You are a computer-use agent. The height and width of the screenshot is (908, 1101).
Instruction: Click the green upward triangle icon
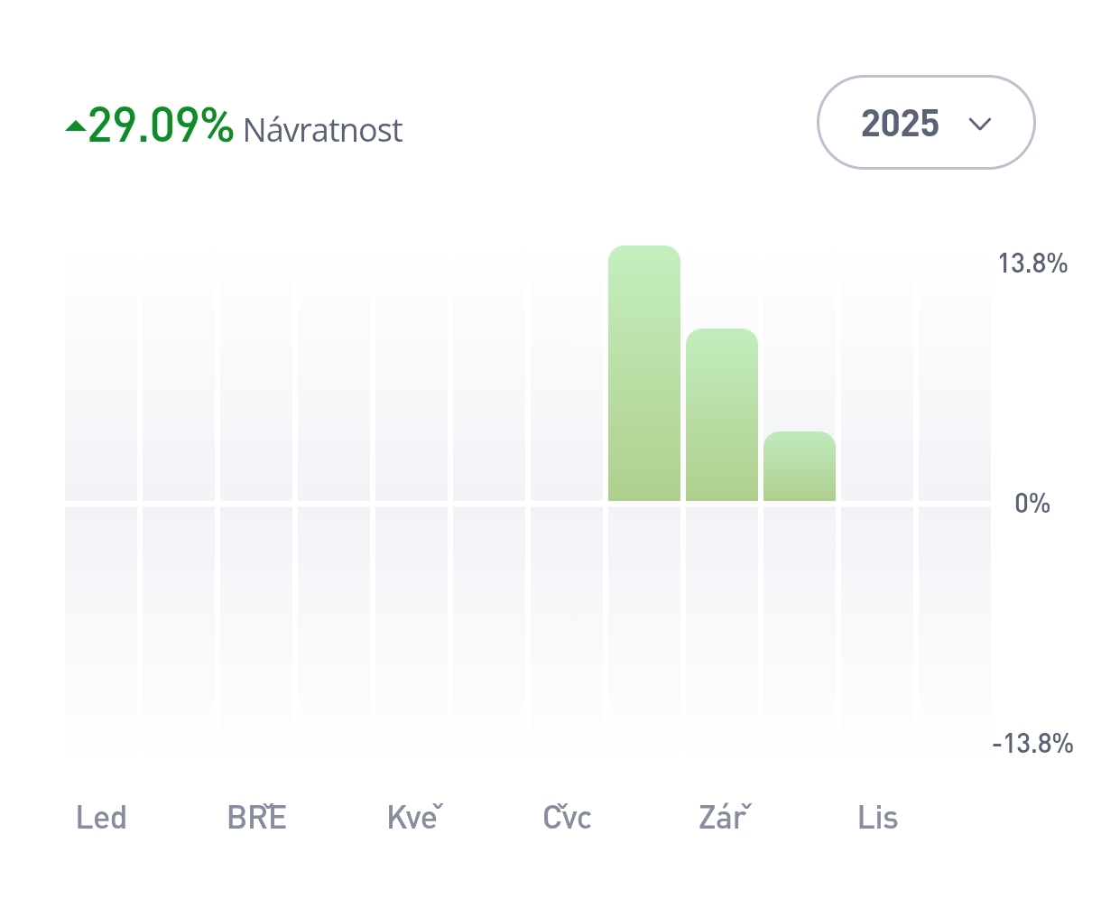coord(75,126)
